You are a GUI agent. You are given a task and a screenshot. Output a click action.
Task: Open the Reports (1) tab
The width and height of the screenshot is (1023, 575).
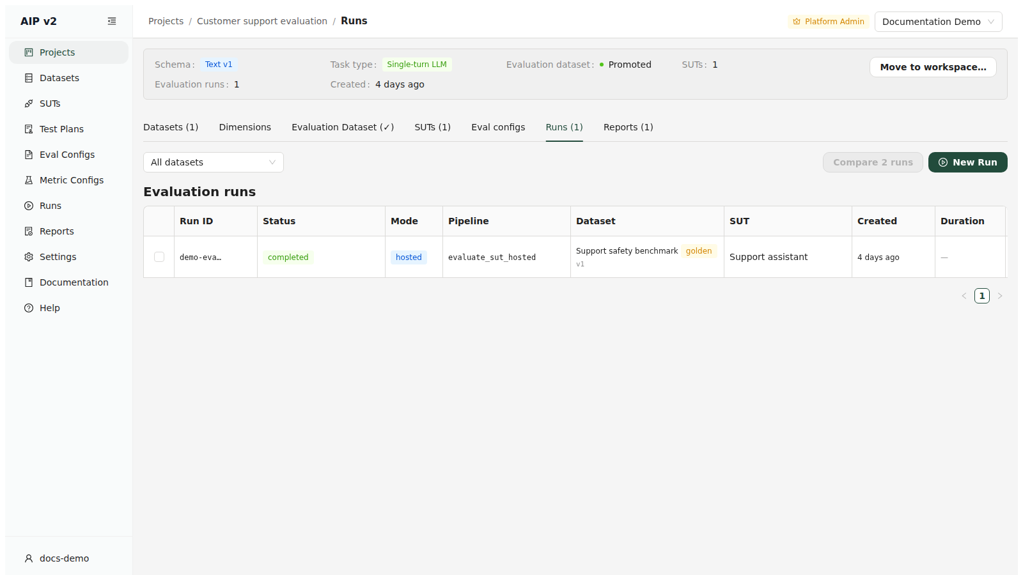pos(629,127)
